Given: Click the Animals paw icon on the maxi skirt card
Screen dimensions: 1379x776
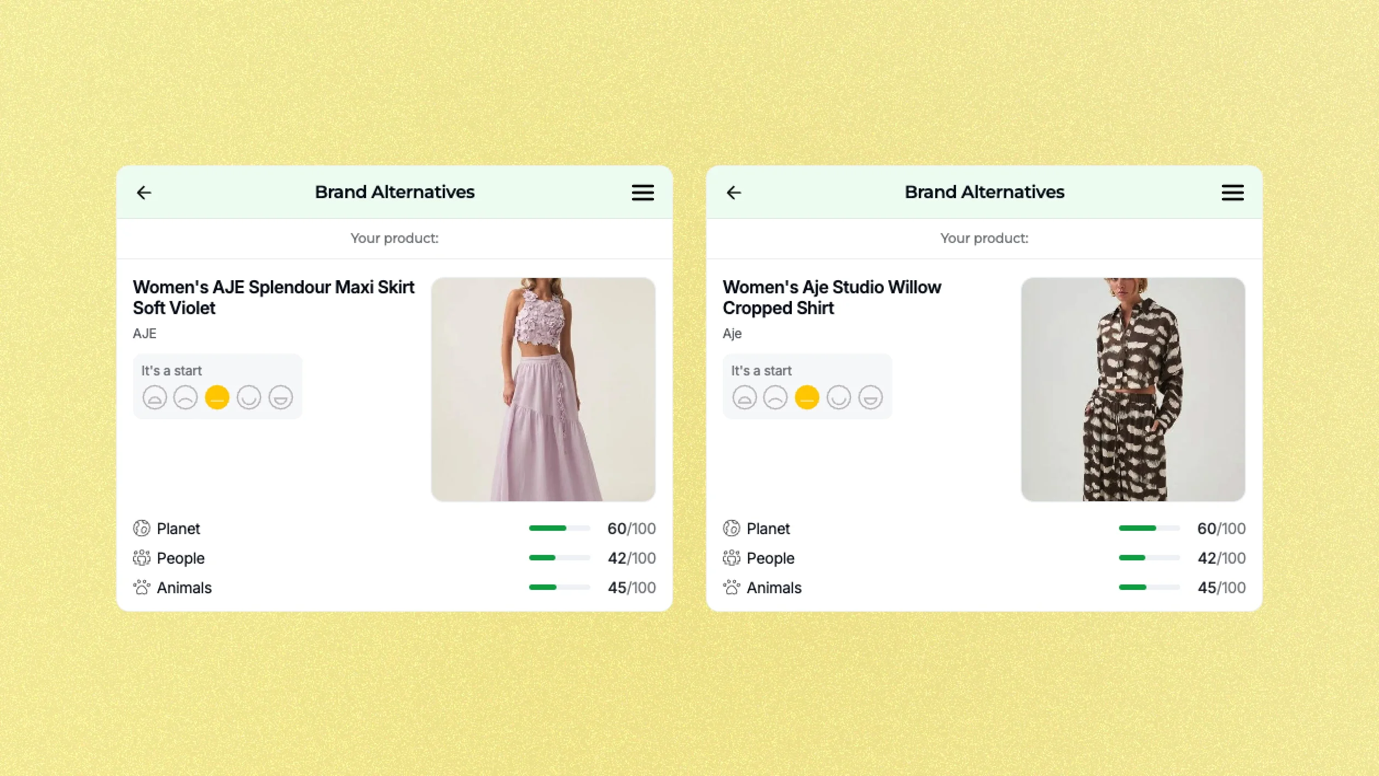Looking at the screenshot, I should coord(141,587).
